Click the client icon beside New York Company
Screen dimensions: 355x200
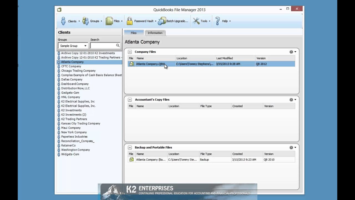pyautogui.click(x=59, y=132)
